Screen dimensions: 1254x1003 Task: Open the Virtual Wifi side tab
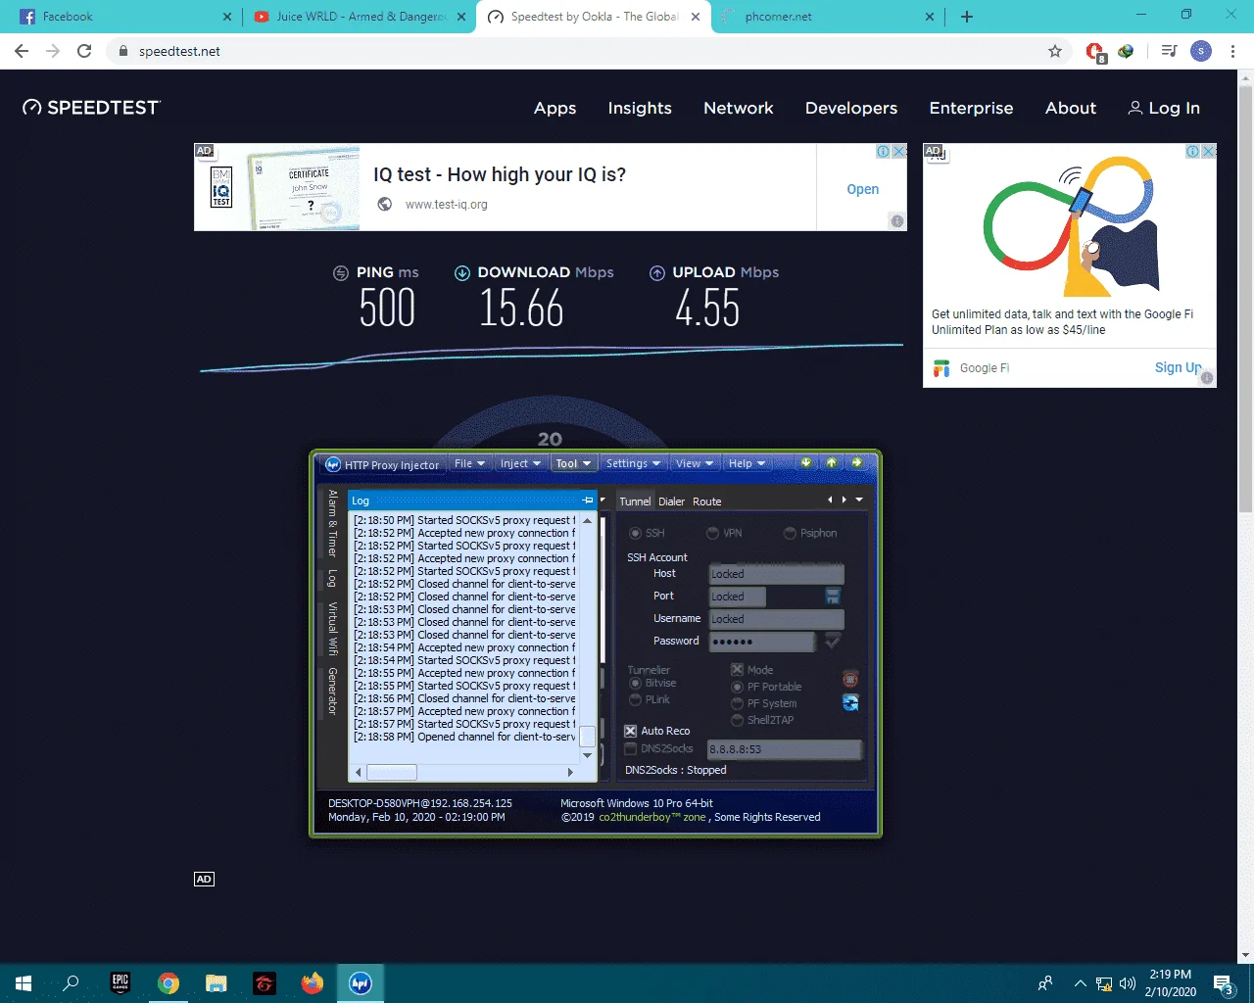click(x=333, y=628)
